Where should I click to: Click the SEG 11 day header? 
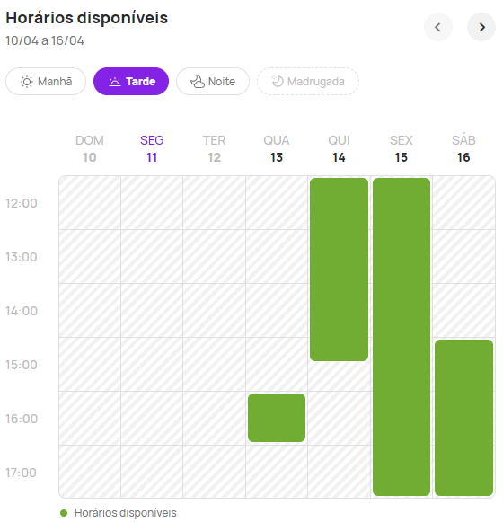point(152,148)
